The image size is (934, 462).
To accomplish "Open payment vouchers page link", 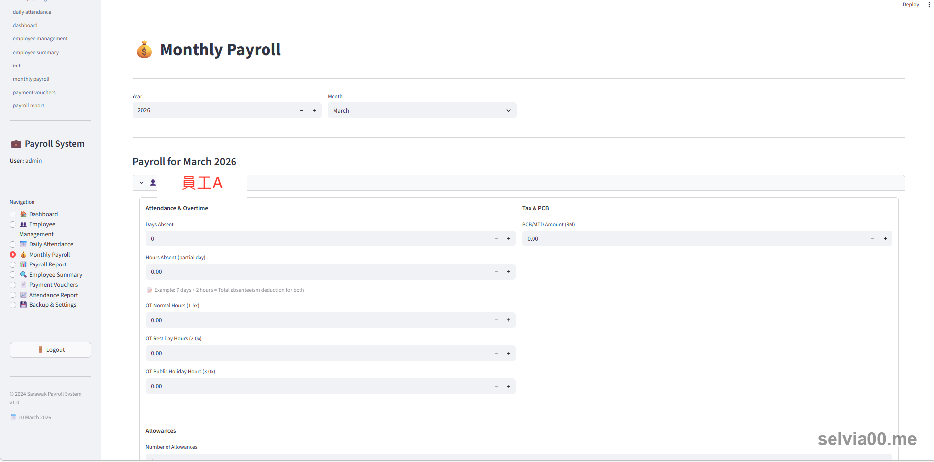I will [34, 92].
